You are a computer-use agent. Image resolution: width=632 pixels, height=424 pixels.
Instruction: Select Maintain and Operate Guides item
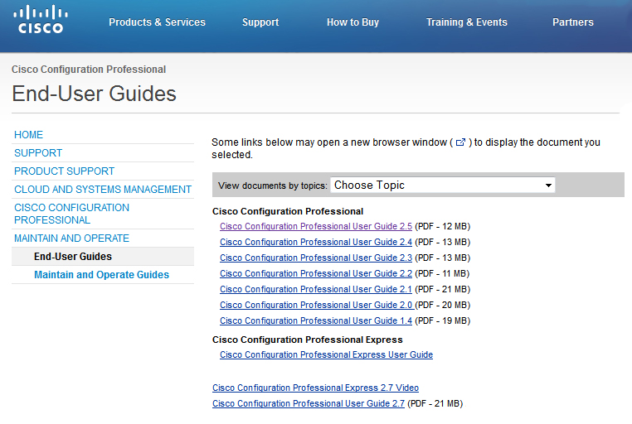(x=101, y=274)
